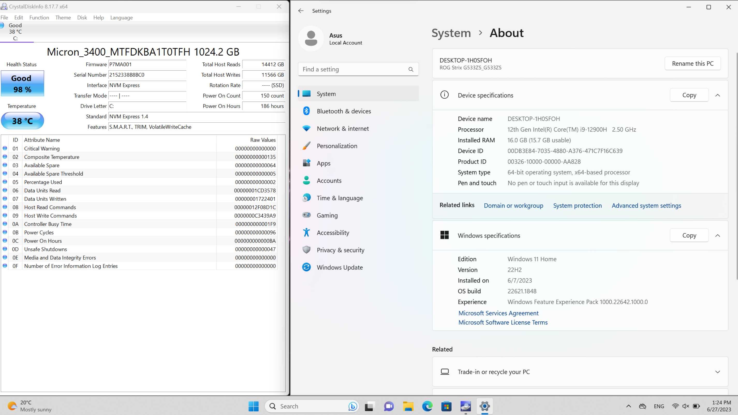Open the Language menu in CrystalDiskInfo
This screenshot has height=415, width=738.
pos(121,18)
